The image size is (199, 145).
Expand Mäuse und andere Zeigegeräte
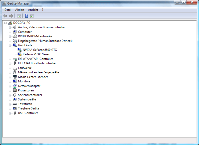click(10, 73)
